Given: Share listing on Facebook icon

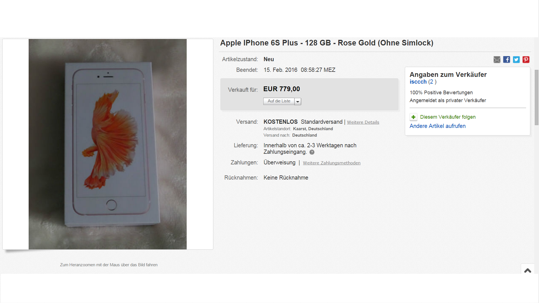Looking at the screenshot, I should 506,59.
